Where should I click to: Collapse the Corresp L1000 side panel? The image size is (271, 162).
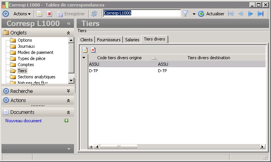tap(69, 23)
